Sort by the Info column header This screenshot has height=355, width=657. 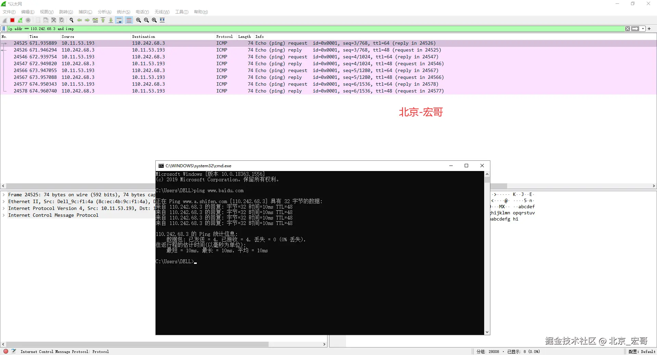455,37
